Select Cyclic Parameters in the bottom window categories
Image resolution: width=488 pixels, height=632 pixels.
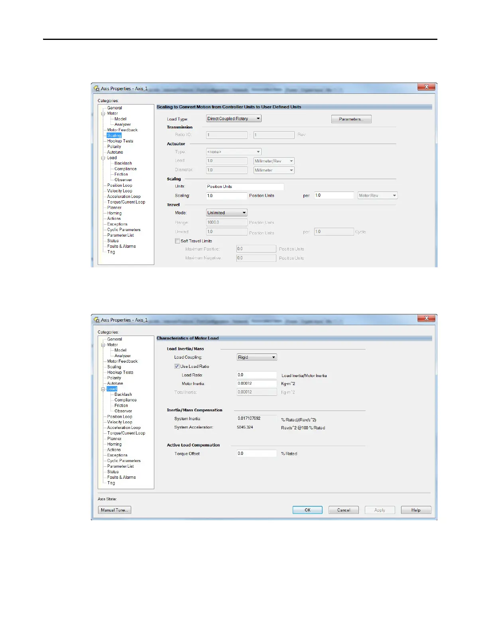124,460
